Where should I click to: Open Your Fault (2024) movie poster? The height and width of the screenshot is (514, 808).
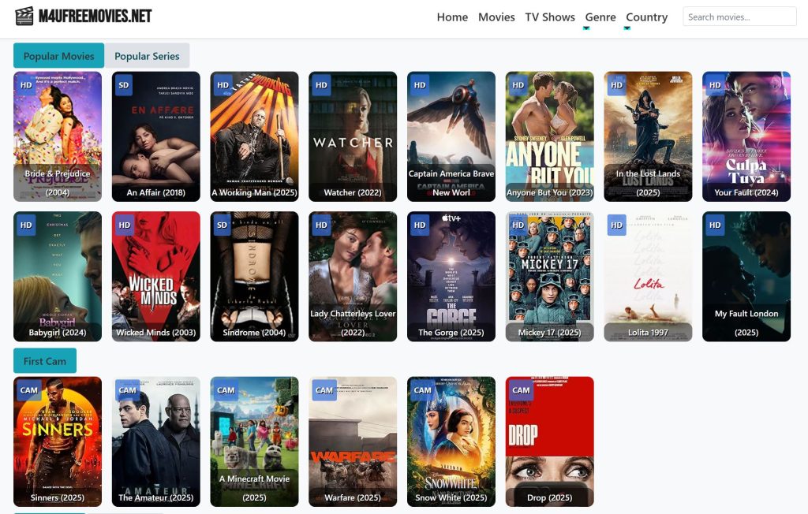(x=746, y=136)
